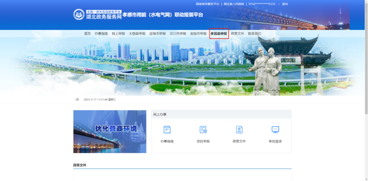Click 退出 to log out
This screenshot has width=368, height=181.
point(285,4)
